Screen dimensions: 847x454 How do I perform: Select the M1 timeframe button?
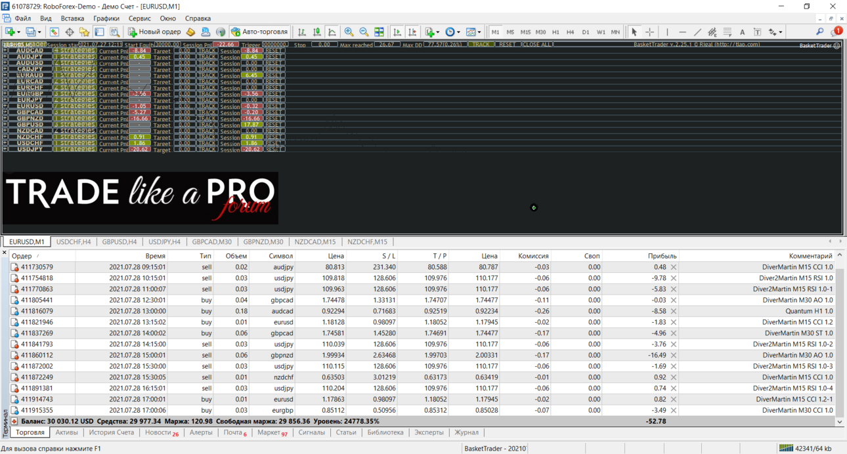click(495, 31)
